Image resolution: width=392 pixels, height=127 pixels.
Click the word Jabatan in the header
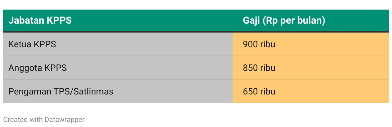(x=26, y=21)
